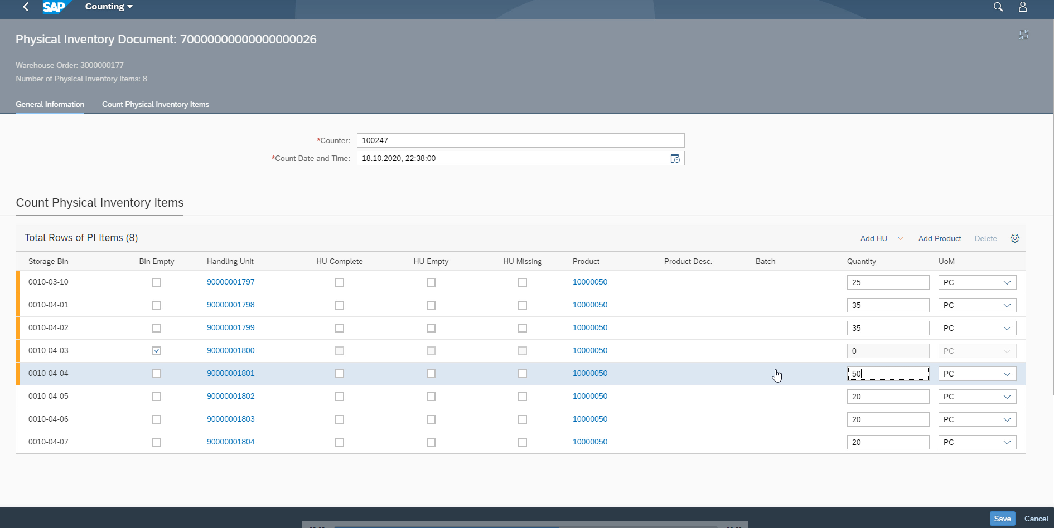The image size is (1054, 528).
Task: Switch to Count Physical Inventory Items tab
Action: 156,104
